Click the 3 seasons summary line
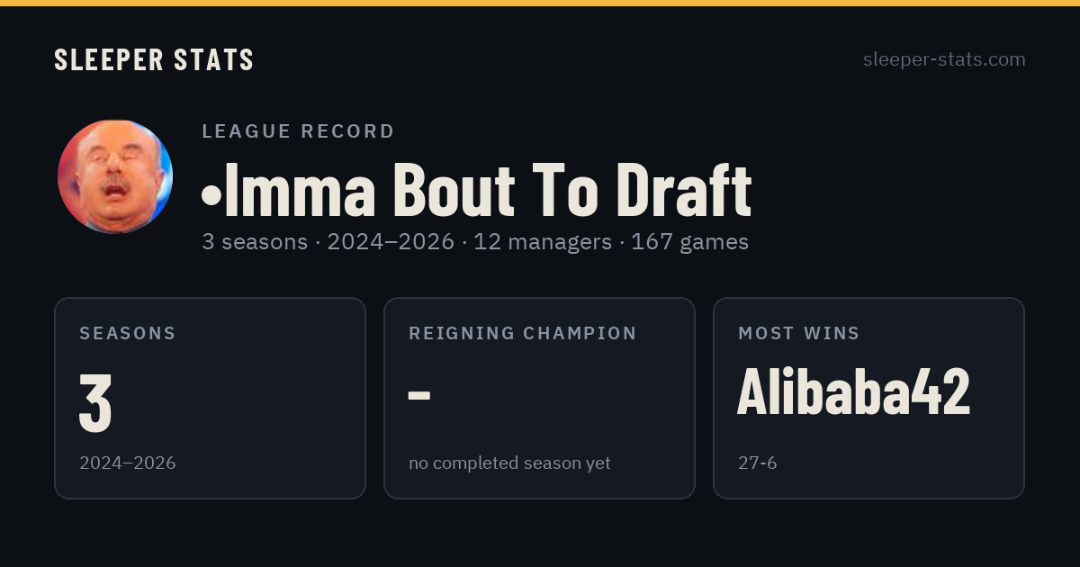The height and width of the screenshot is (567, 1080). tap(475, 241)
